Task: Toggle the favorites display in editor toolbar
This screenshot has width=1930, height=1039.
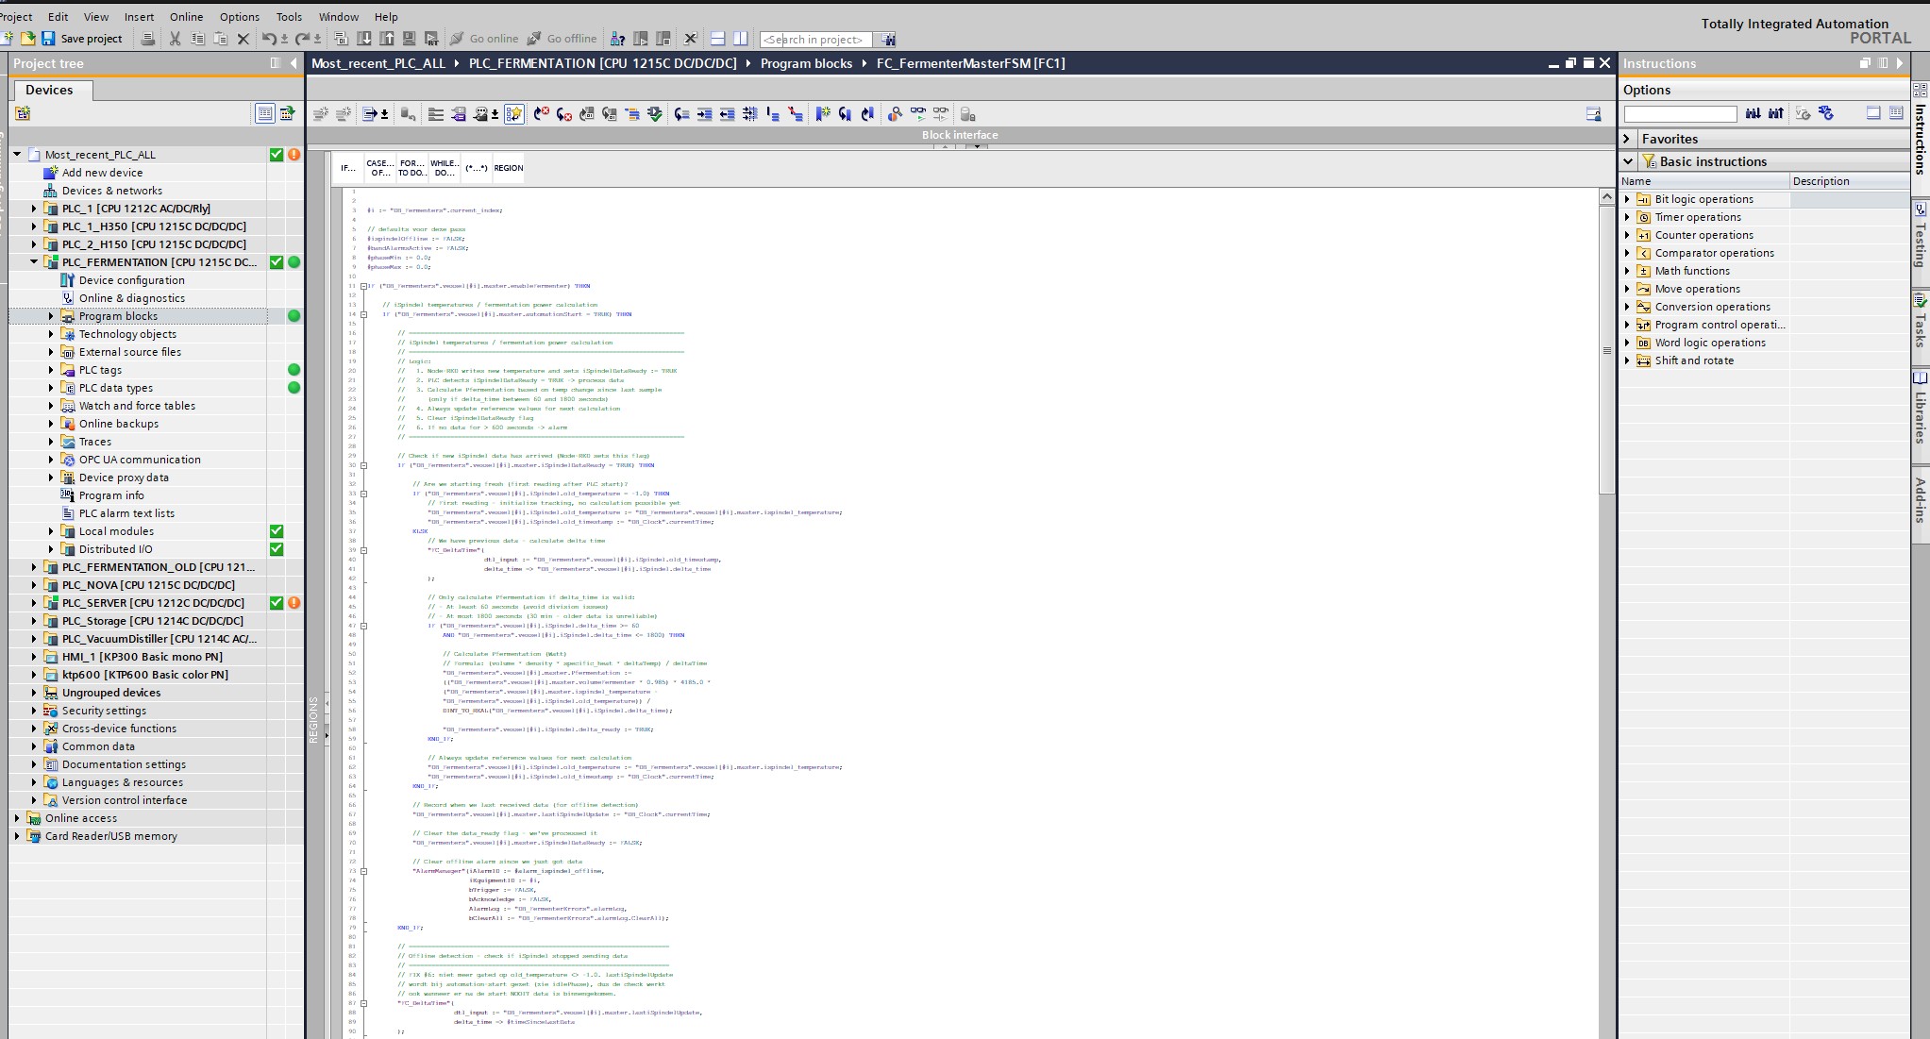Action: [x=513, y=114]
